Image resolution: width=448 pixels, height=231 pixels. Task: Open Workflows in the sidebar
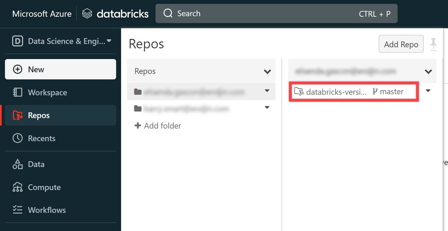61,210
